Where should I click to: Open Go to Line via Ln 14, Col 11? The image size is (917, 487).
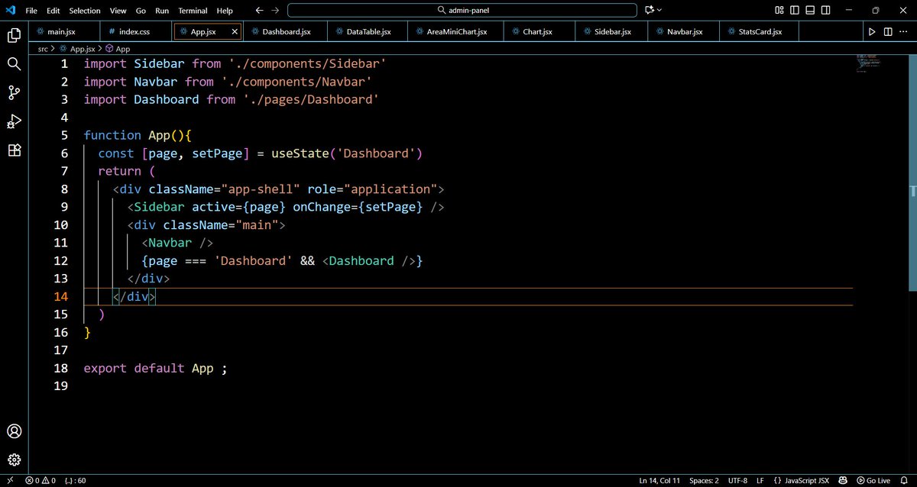(x=659, y=481)
